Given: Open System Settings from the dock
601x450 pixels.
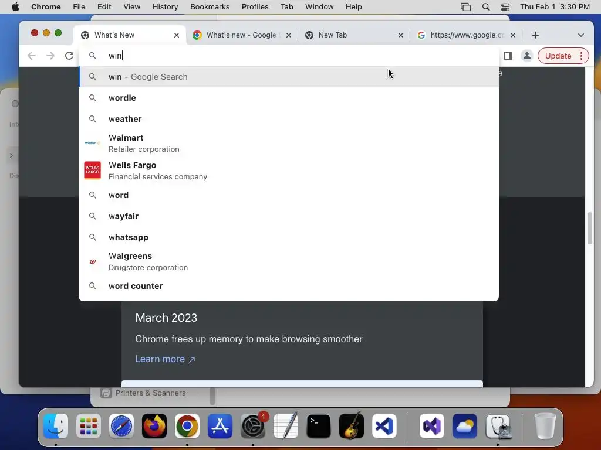Looking at the screenshot, I should click(253, 426).
